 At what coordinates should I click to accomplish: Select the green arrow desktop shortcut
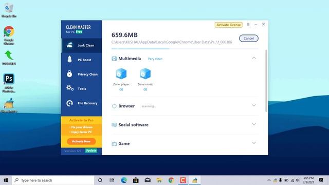tap(9, 58)
